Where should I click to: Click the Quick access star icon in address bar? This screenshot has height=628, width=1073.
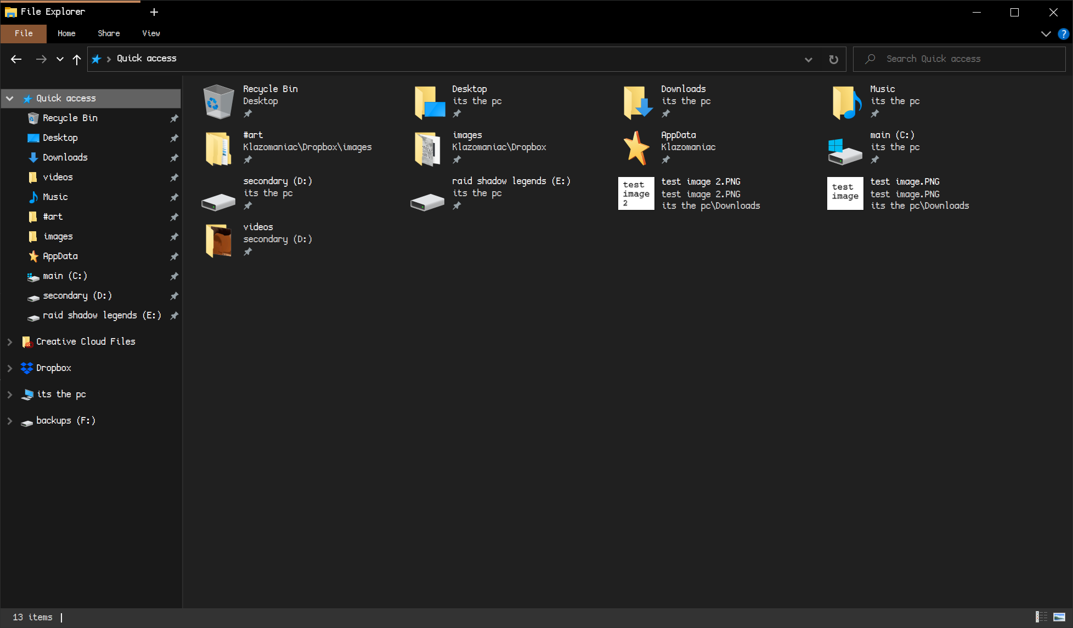tap(96, 59)
